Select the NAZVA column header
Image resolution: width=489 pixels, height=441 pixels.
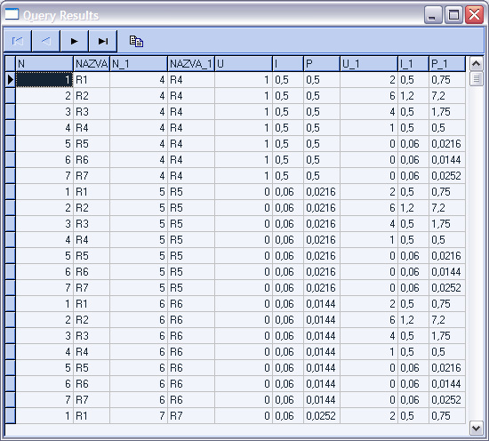(x=92, y=64)
